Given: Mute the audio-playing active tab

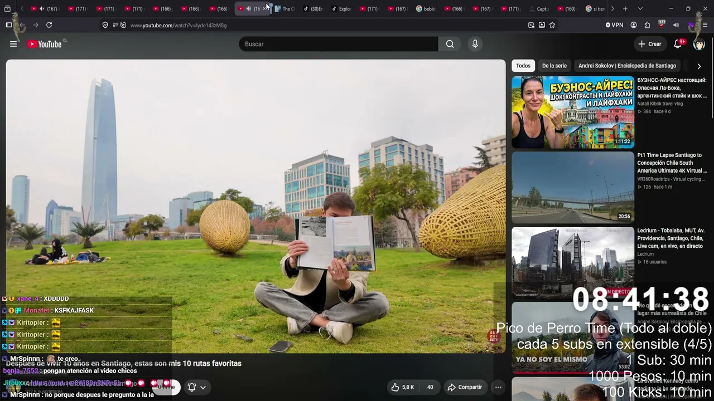Looking at the screenshot, I should 249,9.
